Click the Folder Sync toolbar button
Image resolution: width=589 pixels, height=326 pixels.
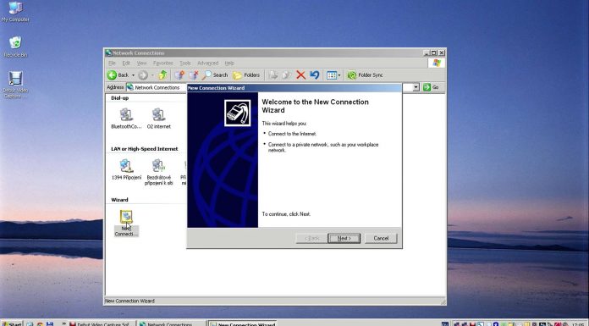[365, 75]
